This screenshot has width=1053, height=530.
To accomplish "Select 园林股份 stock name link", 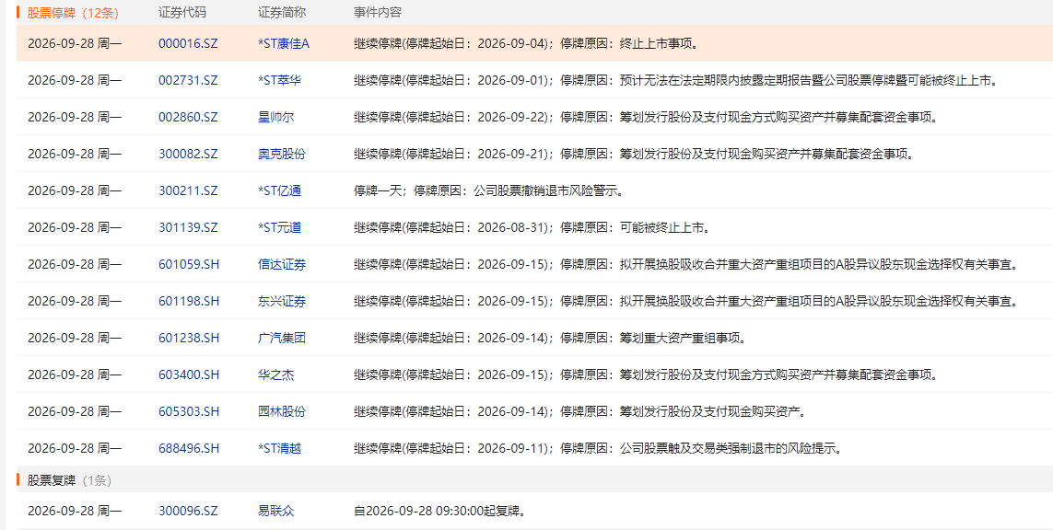I will tap(281, 411).
